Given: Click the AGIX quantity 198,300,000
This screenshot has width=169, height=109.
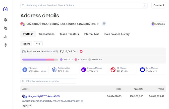Looking at the screenshot, I should coord(137,96).
